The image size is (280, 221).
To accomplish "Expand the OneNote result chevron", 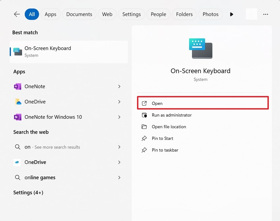I will (119, 86).
